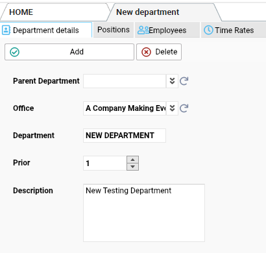Refresh the Parent Department list
Image resolution: width=266 pixels, height=253 pixels.
tap(184, 81)
